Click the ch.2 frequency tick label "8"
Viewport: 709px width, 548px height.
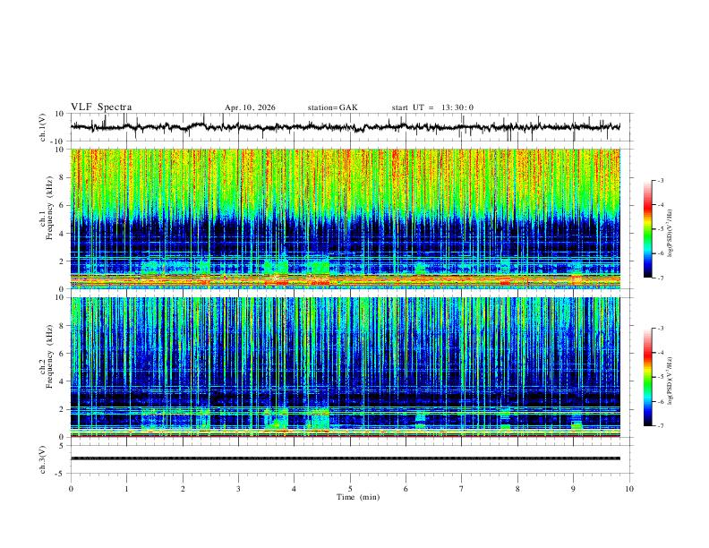click(x=62, y=326)
